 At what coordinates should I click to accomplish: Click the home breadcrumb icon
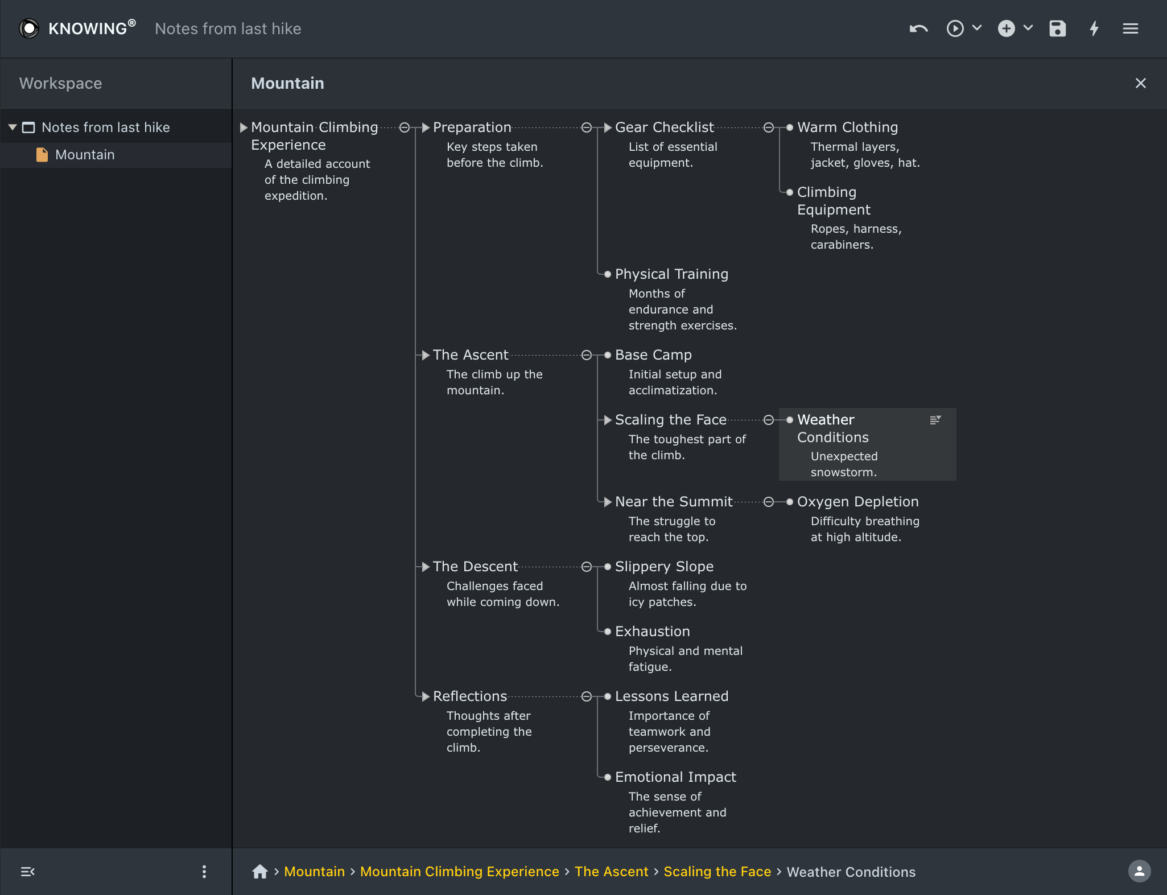260,872
